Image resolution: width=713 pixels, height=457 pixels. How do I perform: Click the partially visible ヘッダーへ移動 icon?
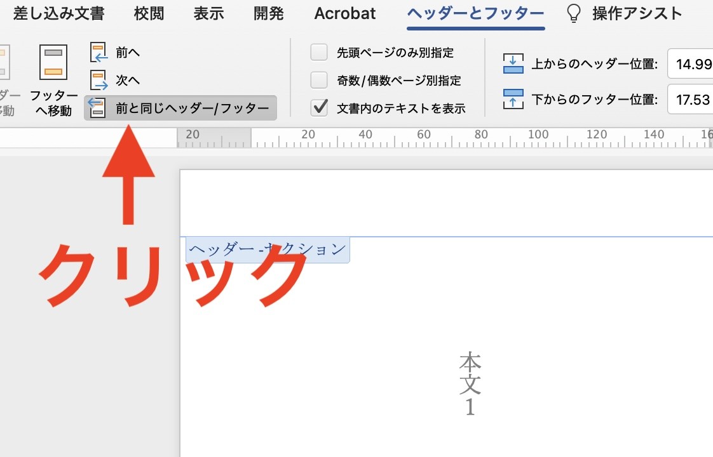[x=4, y=62]
